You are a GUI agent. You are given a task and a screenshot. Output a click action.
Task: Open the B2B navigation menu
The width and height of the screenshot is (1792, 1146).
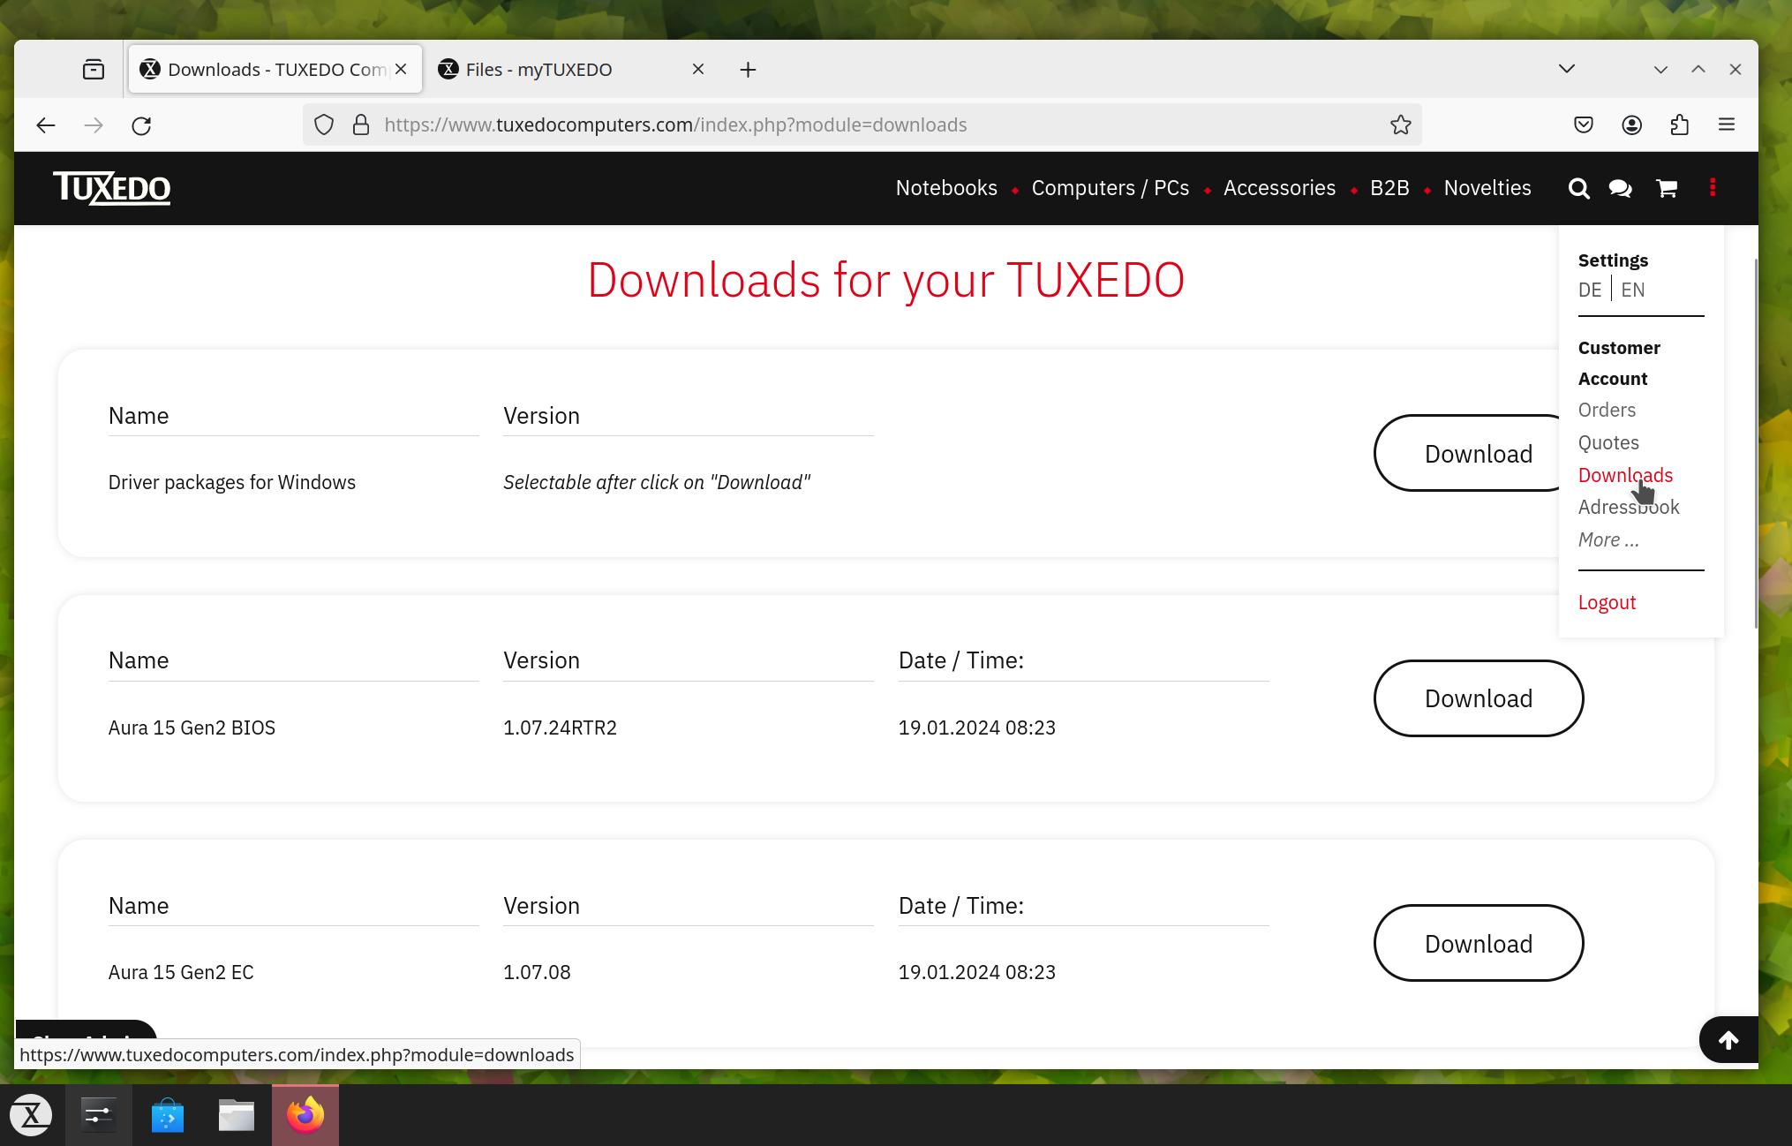click(x=1389, y=188)
